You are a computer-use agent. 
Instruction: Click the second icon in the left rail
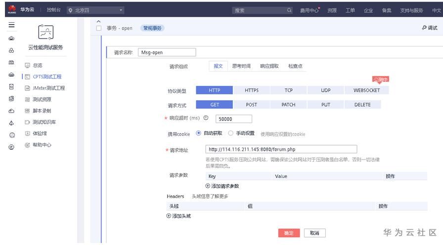point(11,50)
